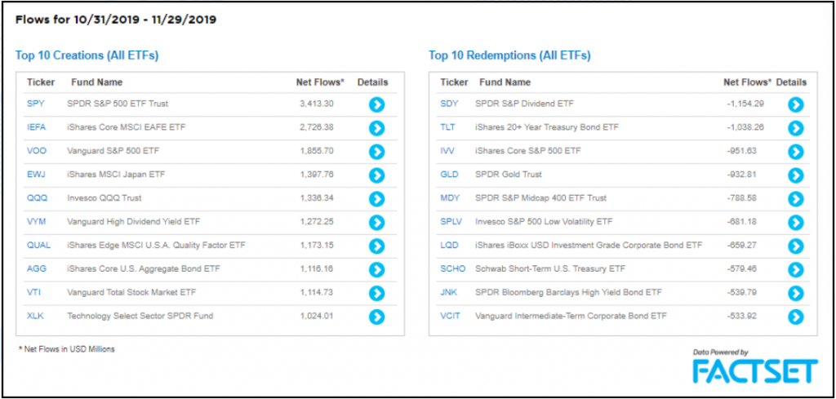
Task: Click details arrow for Invesco QQQ Trust
Action: tap(376, 199)
